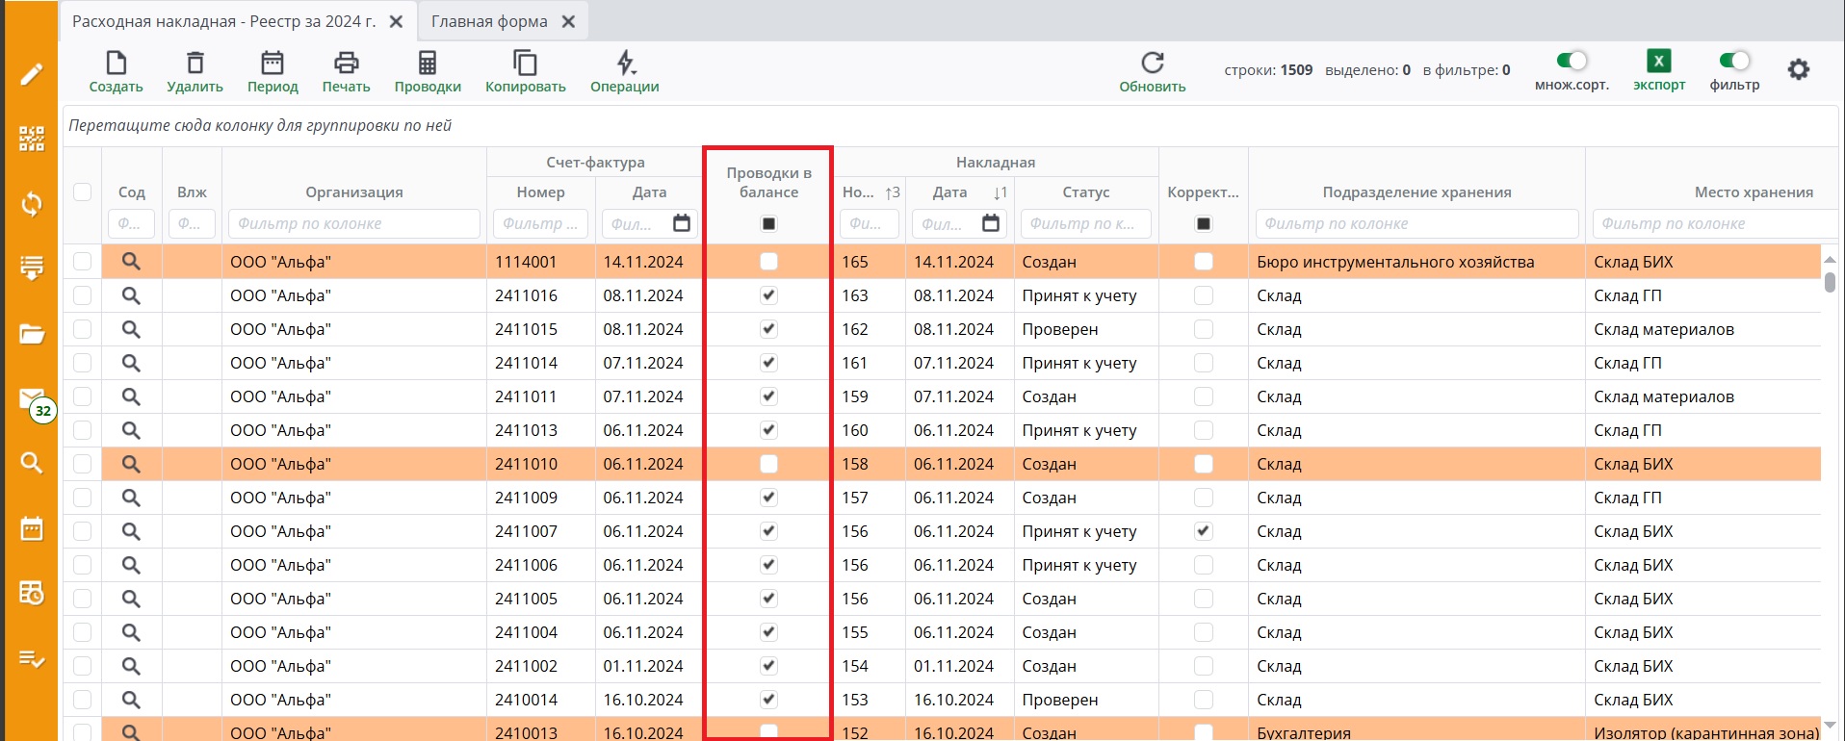The width and height of the screenshot is (1845, 741).
Task: Click the Удалить trash icon
Action: click(x=195, y=64)
